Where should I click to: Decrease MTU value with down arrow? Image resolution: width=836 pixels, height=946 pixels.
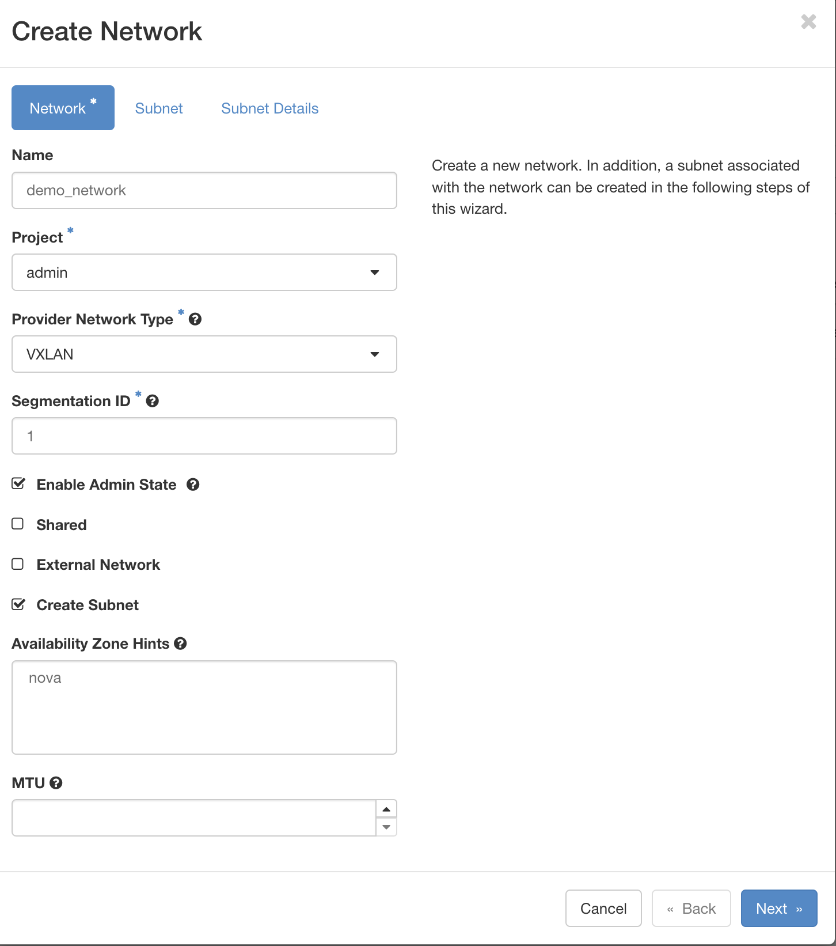point(386,827)
